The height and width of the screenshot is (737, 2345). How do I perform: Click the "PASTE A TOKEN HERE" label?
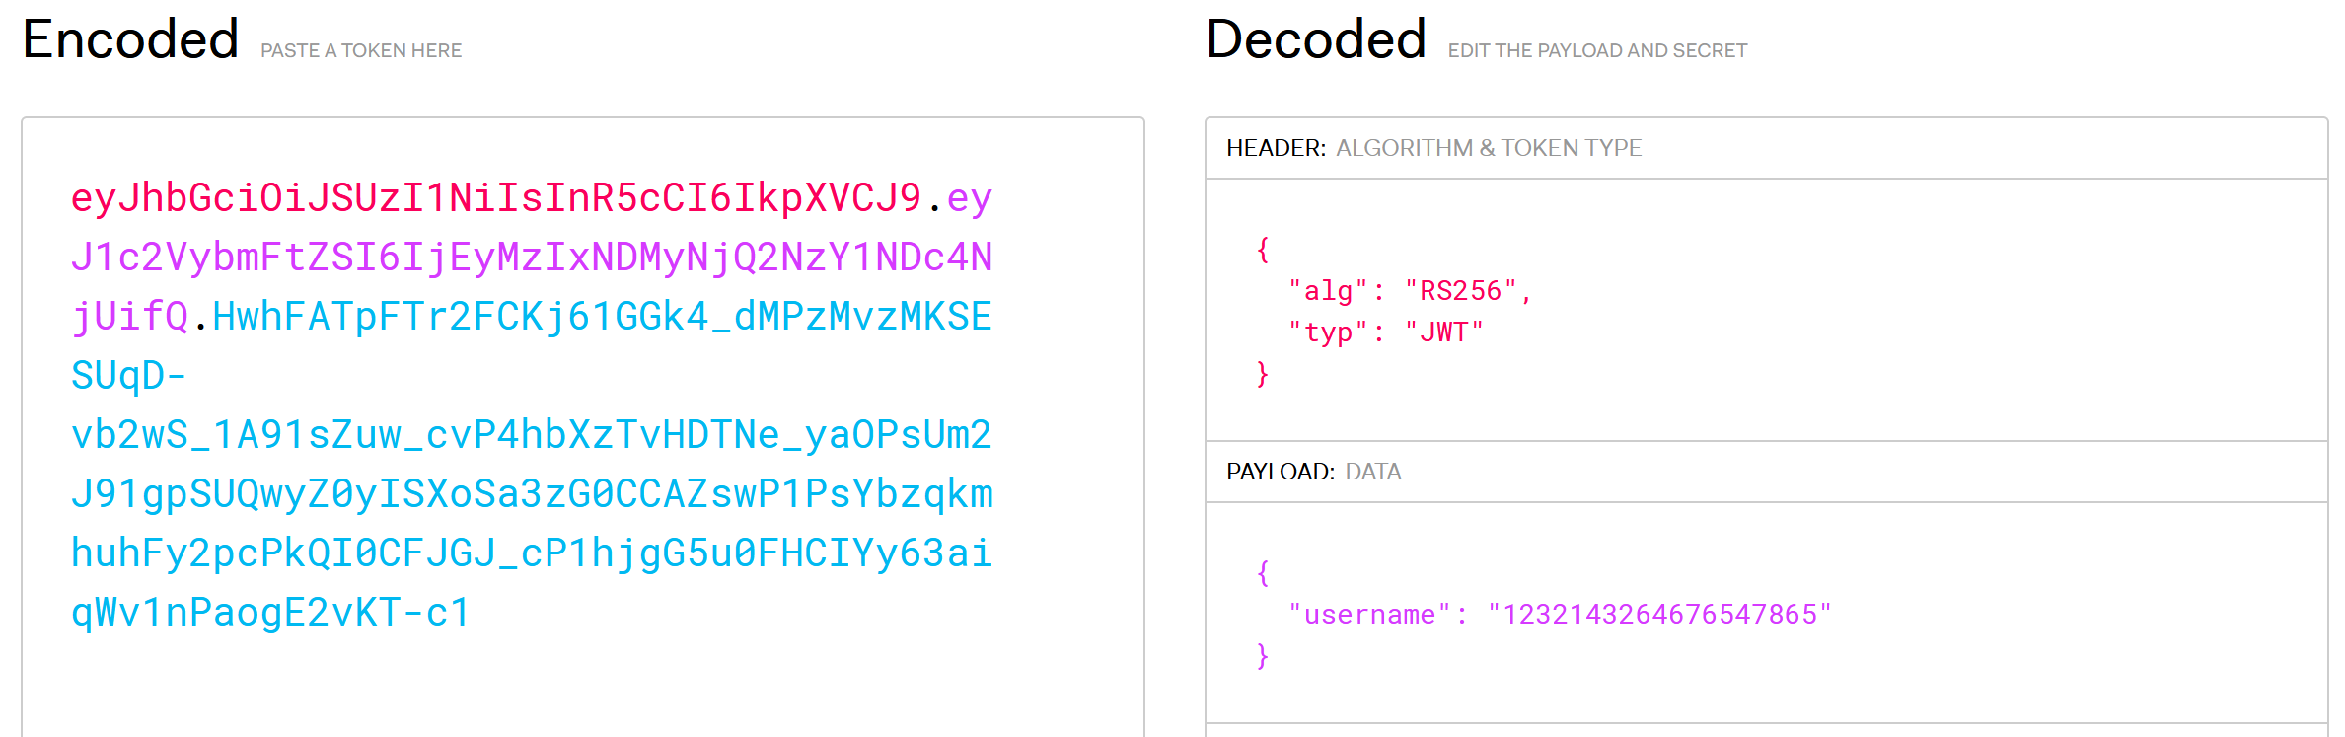(x=361, y=50)
